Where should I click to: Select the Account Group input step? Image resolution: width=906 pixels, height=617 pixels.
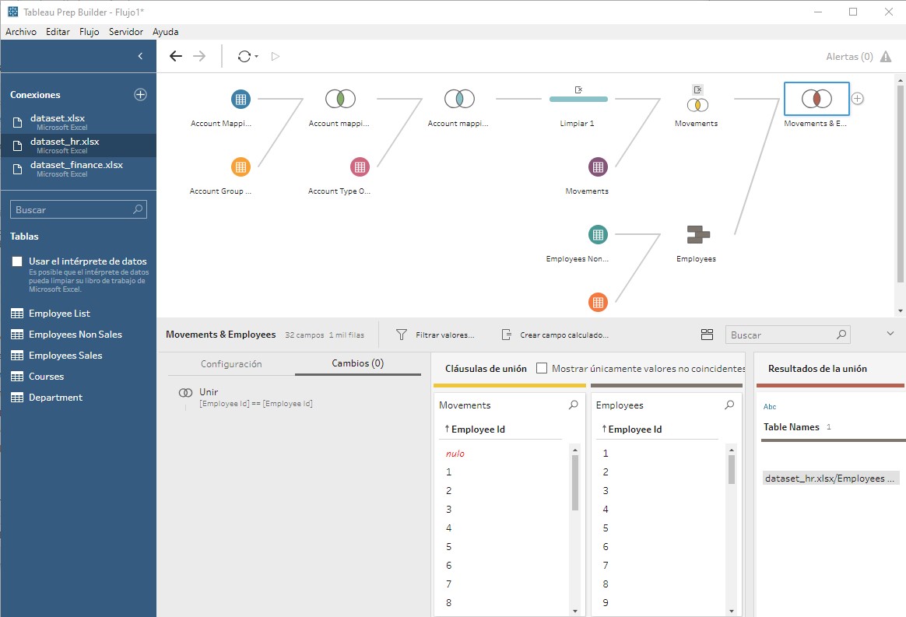tap(241, 167)
